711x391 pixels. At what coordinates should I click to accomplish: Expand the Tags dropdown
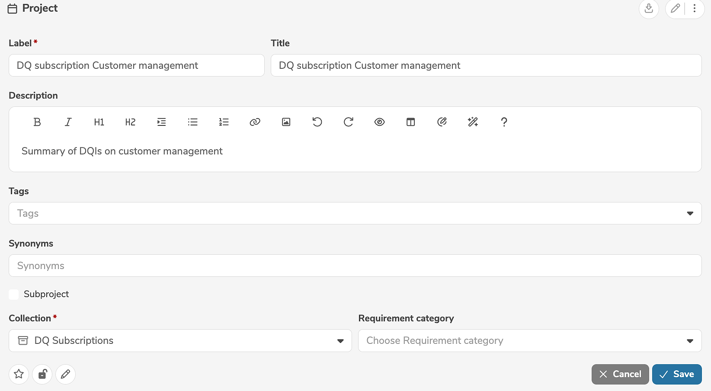[x=690, y=213]
